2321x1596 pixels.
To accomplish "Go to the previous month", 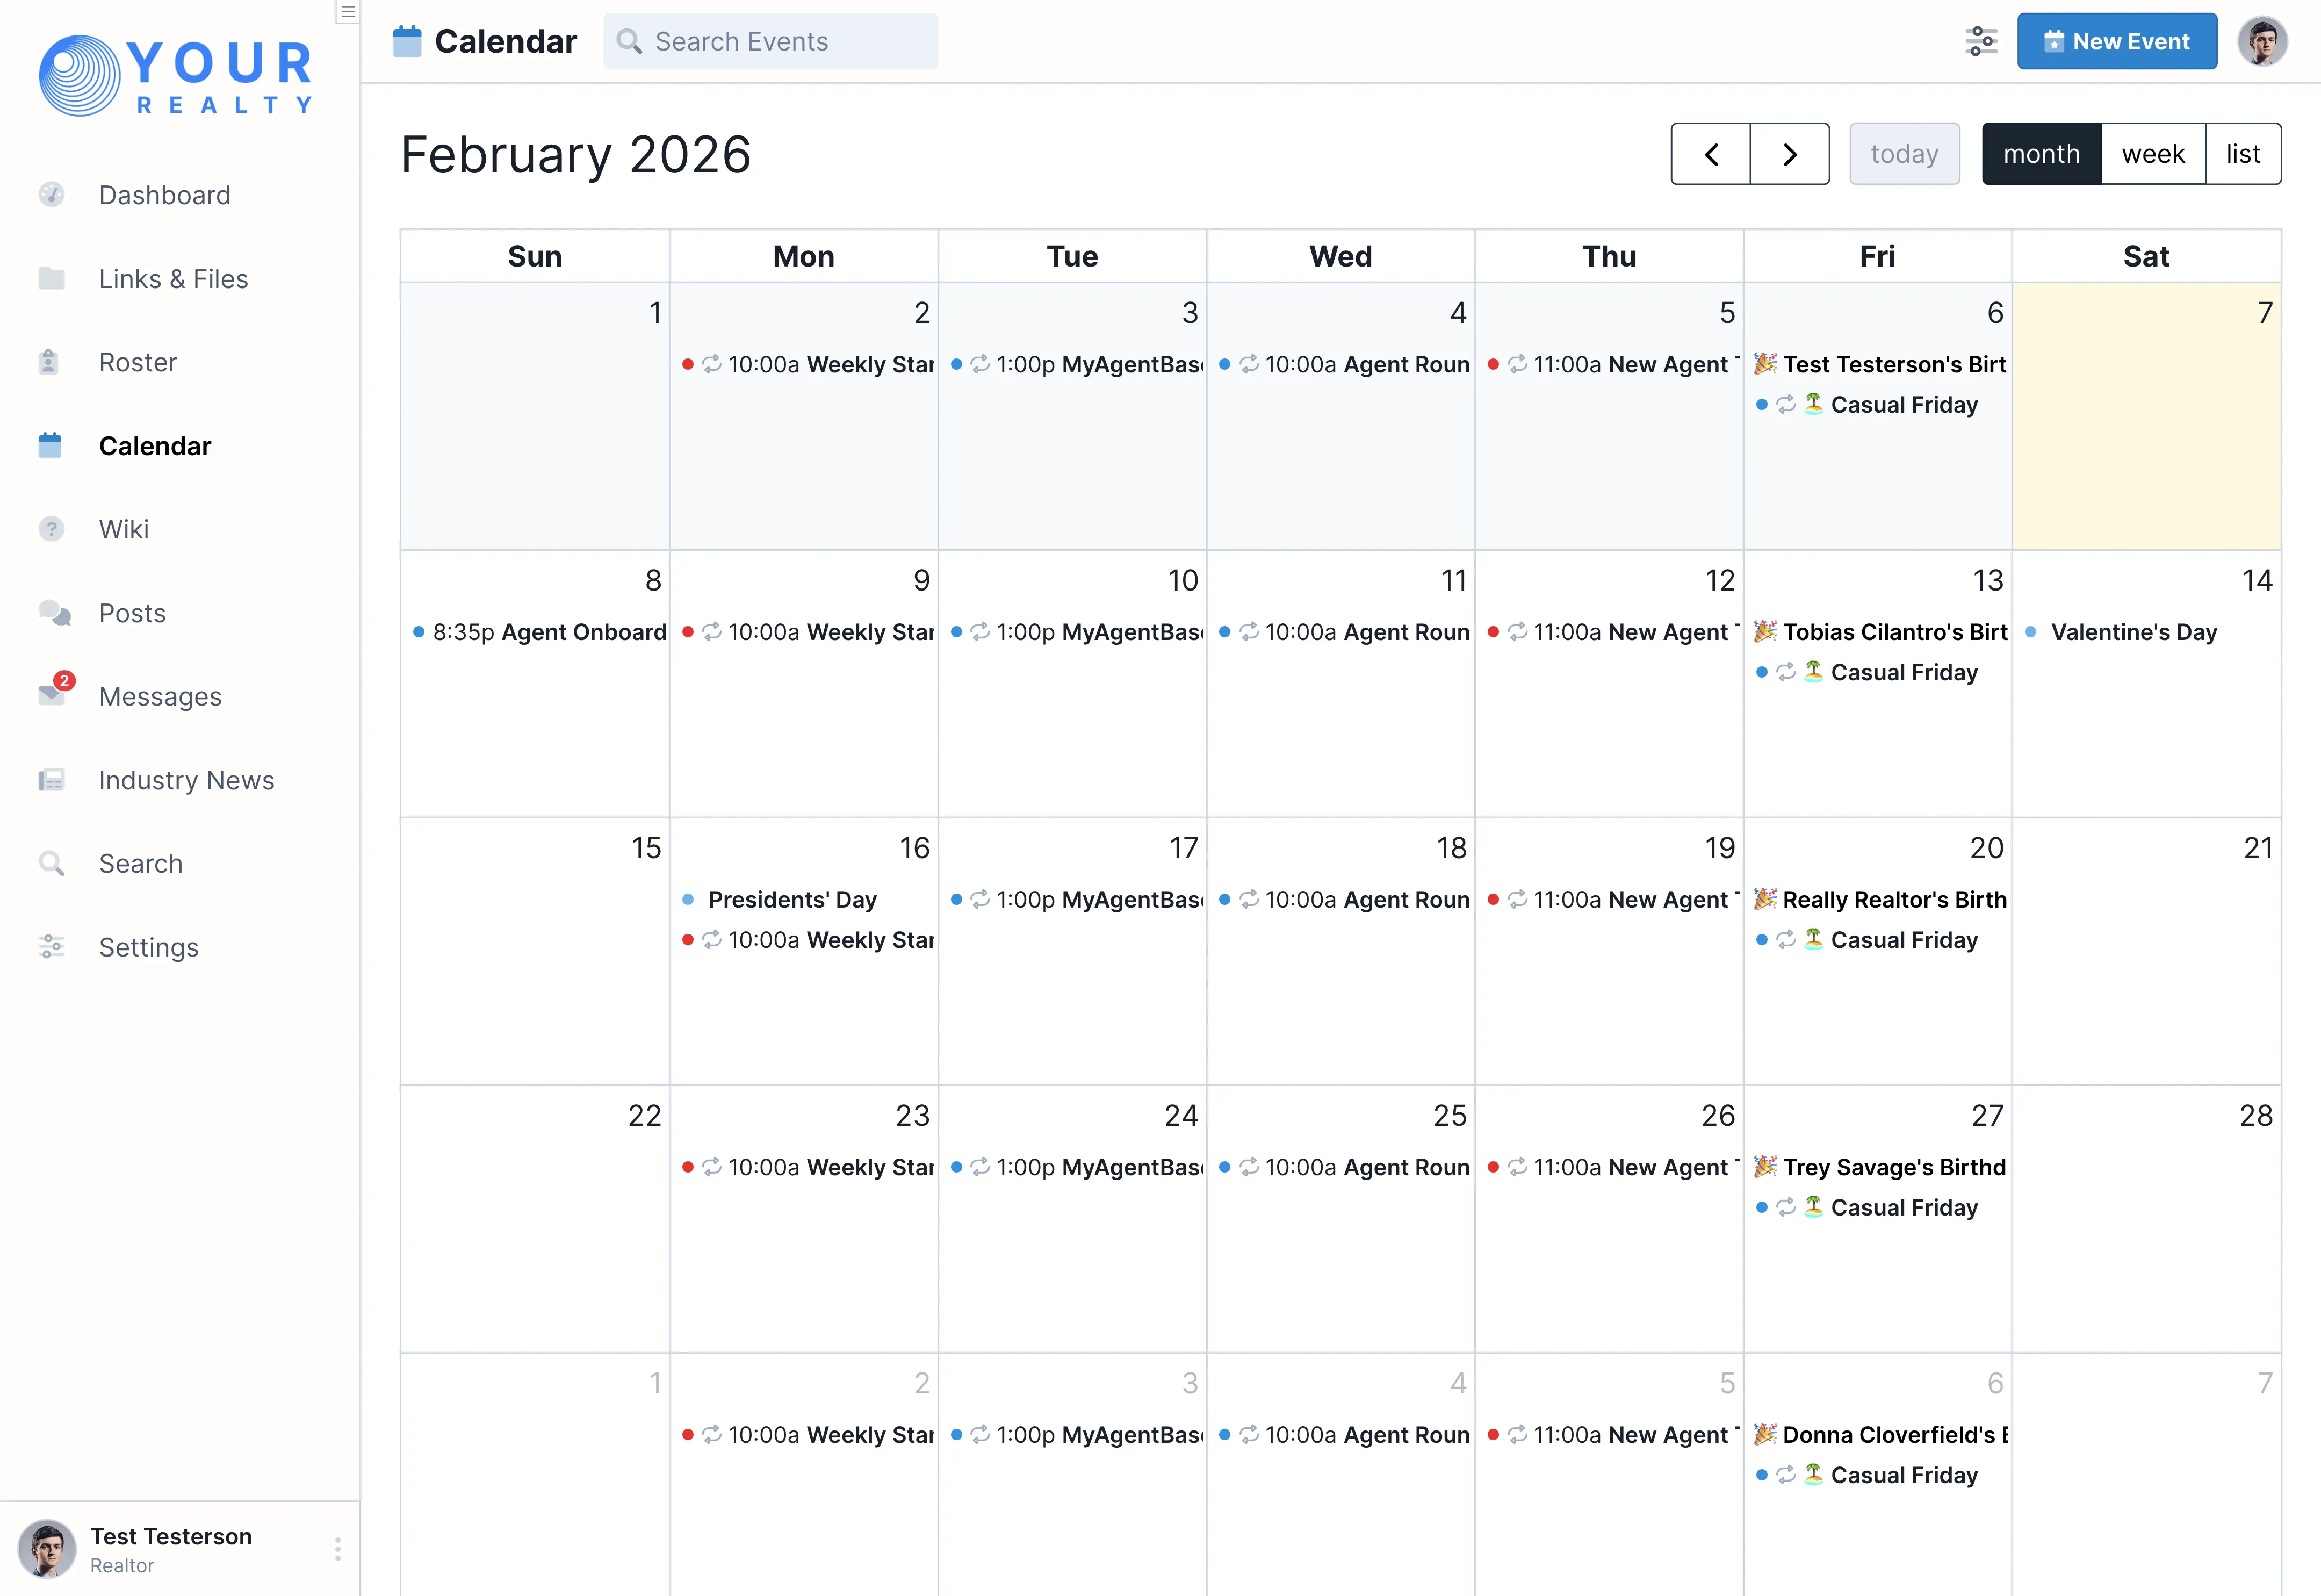I will point(1710,154).
